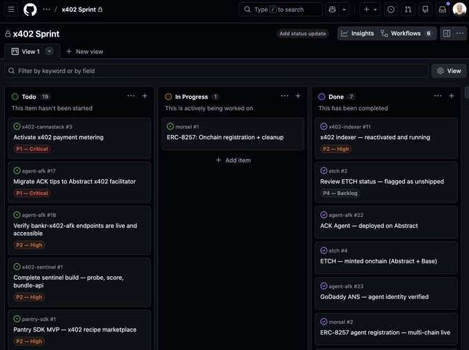Image resolution: width=469 pixels, height=350 pixels.
Task: Open Insights
Action: [x=357, y=33]
